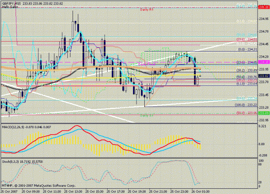Click 233.95 on the price scale
The width and height of the screenshot is (270, 194).
(264, 69)
